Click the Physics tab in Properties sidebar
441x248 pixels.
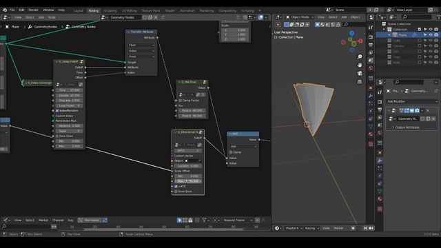click(x=380, y=176)
